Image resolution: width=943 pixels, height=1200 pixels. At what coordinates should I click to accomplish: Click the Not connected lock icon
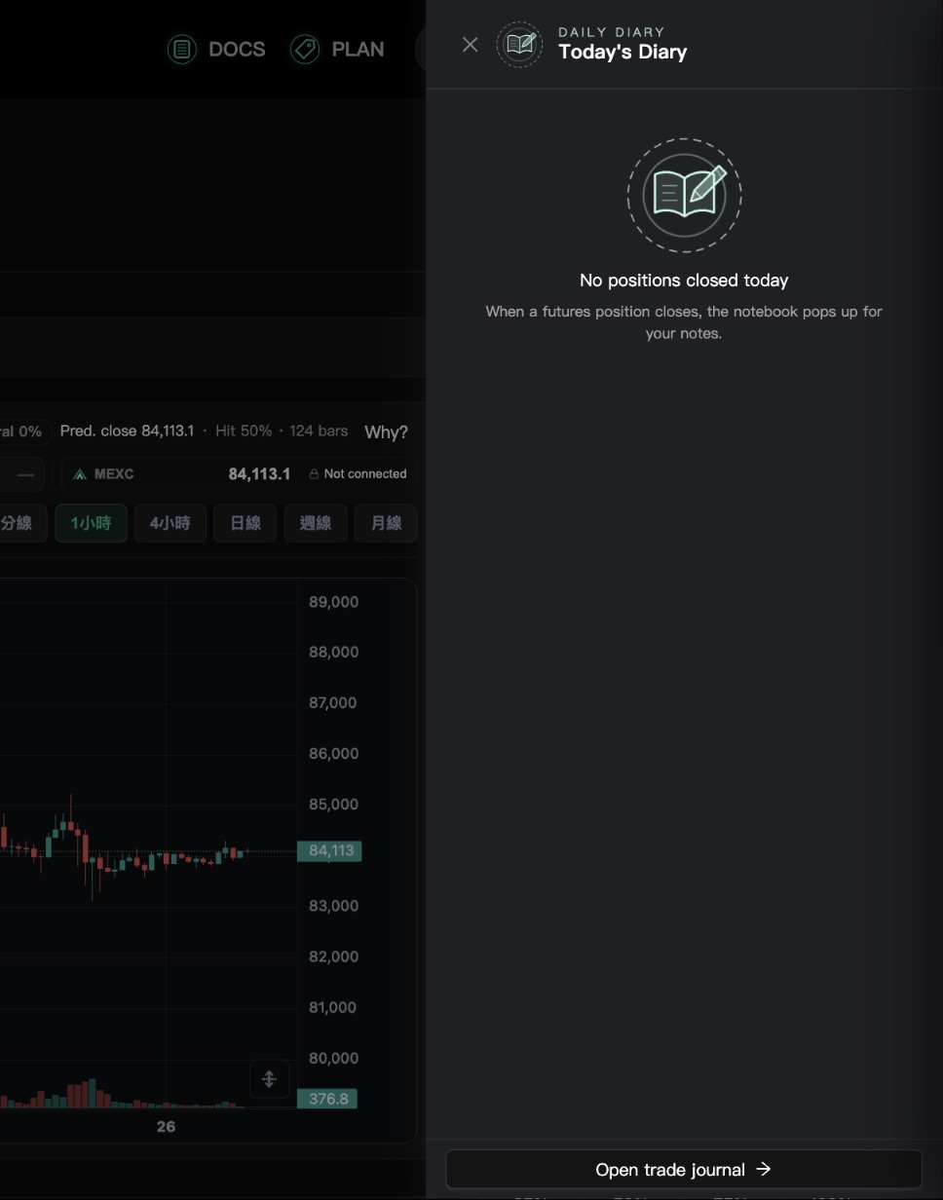pyautogui.click(x=315, y=474)
